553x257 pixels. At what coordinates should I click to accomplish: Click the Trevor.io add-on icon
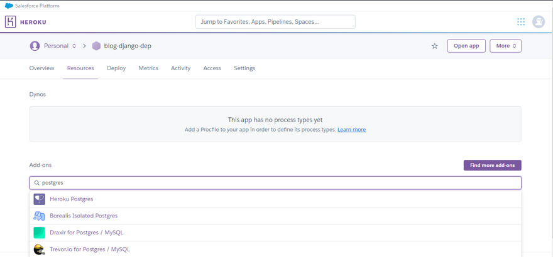click(39, 249)
